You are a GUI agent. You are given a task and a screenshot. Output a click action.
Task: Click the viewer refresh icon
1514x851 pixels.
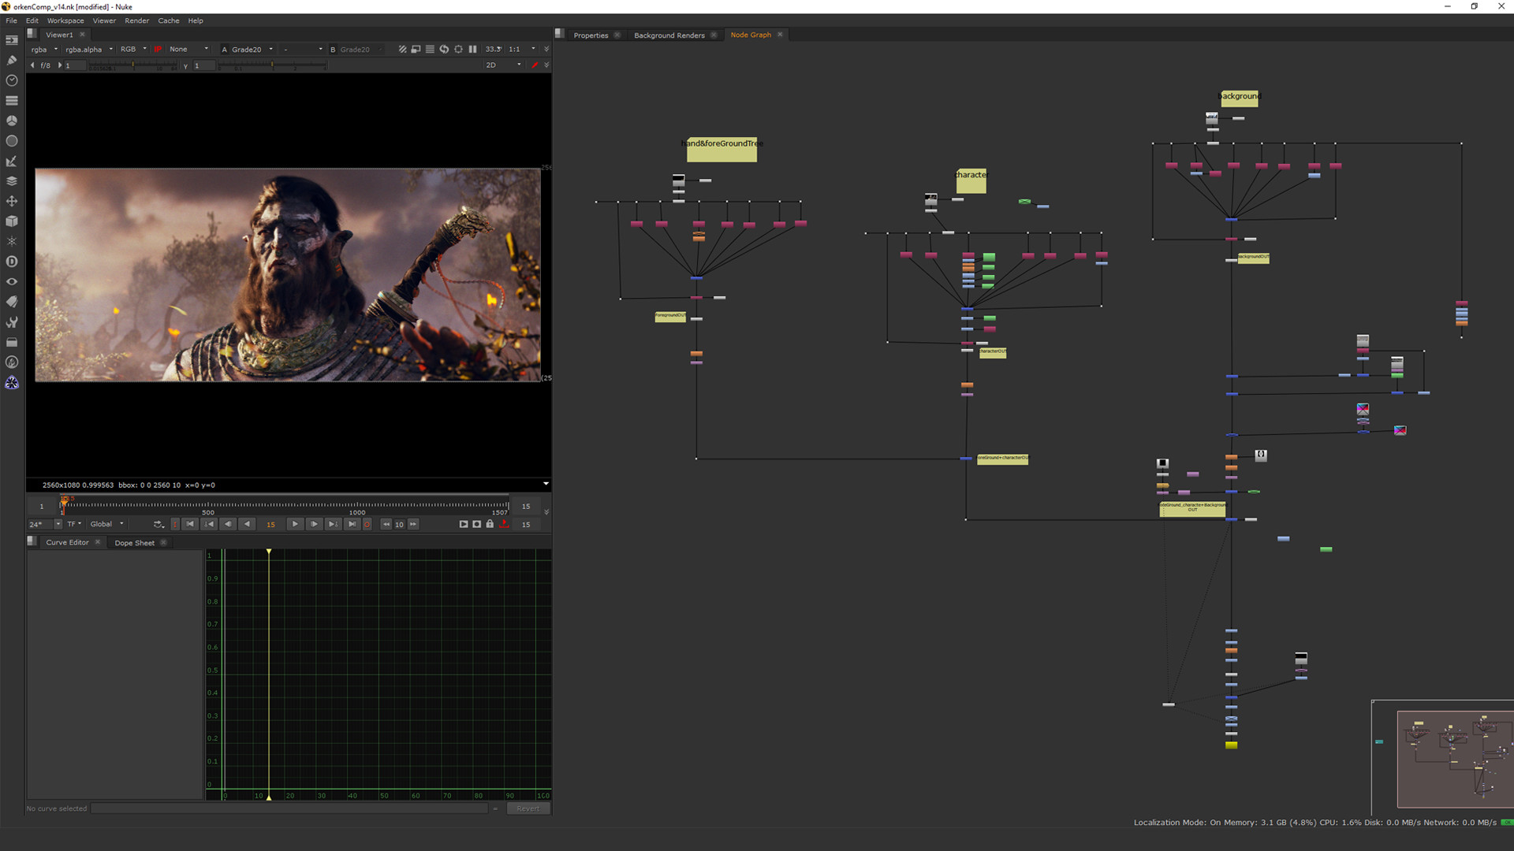click(444, 49)
